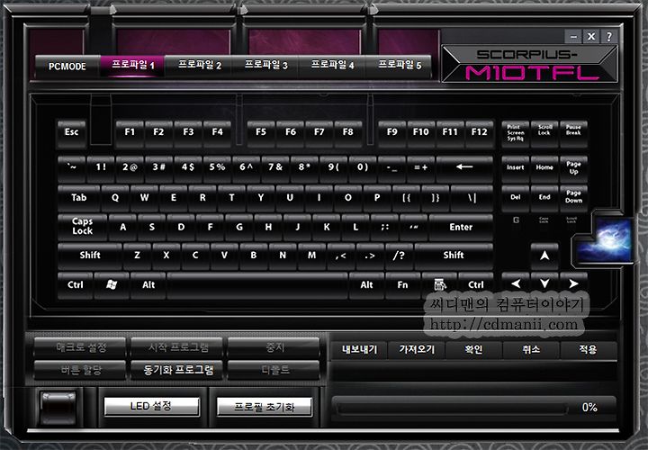The image size is (648, 450).
Task: Select the W key
Action: 144,198
